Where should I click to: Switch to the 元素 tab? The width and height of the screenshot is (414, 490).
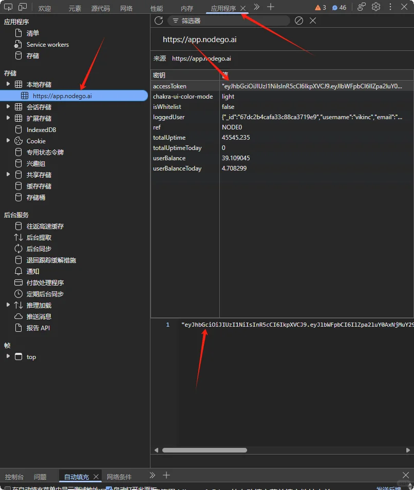pos(74,8)
